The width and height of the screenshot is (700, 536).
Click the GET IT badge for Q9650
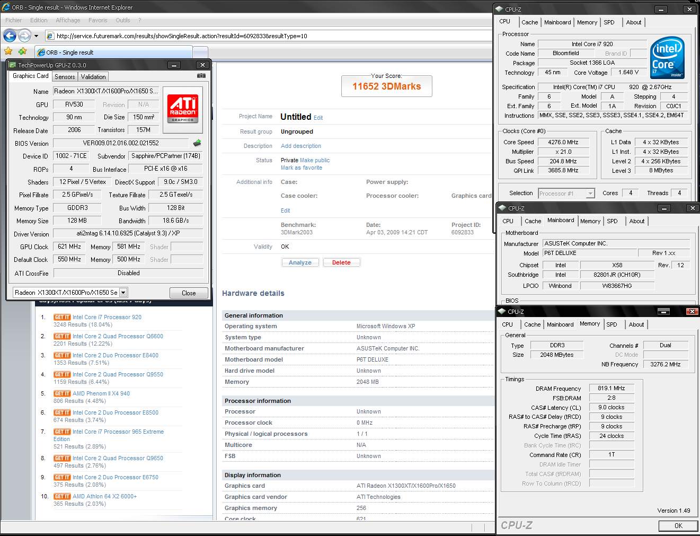[62, 458]
